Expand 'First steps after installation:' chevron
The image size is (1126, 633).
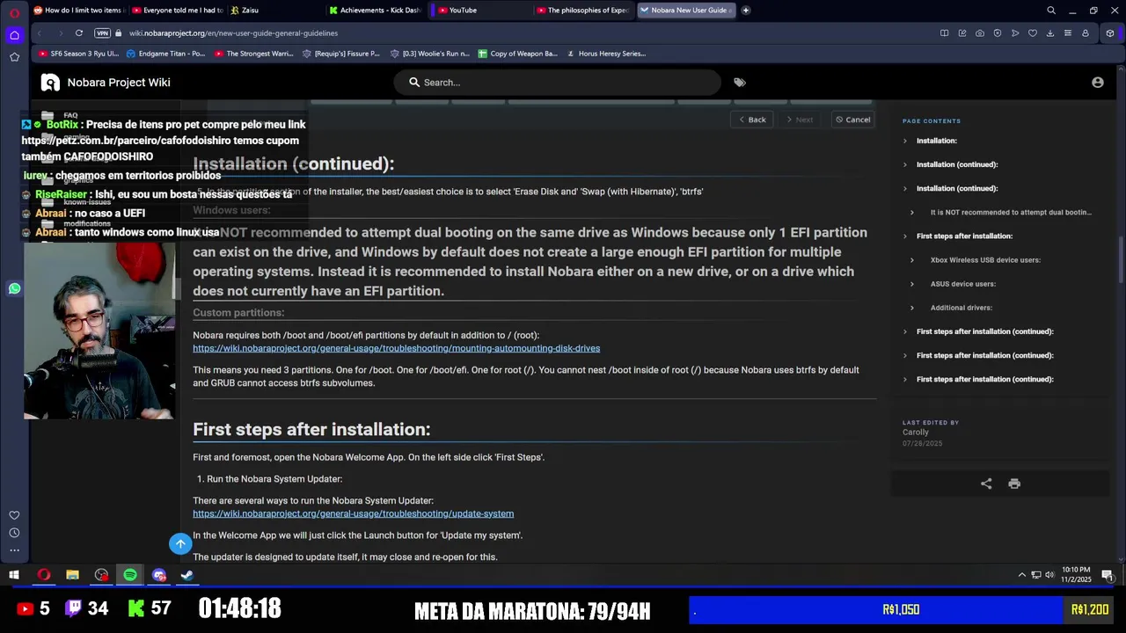[x=904, y=236]
